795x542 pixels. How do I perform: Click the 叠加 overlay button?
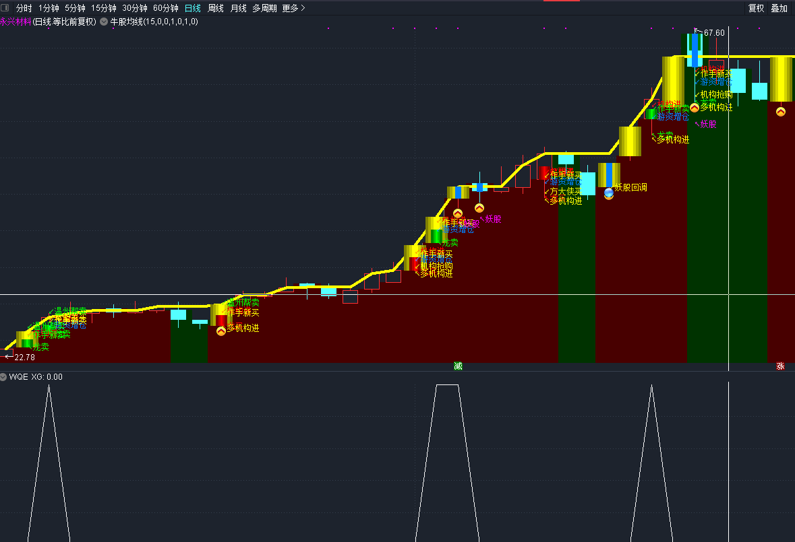[779, 8]
